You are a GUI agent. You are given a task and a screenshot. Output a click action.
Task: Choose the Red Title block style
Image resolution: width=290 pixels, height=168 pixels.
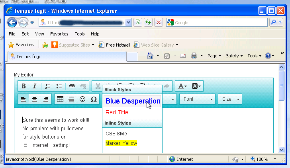pyautogui.click(x=117, y=113)
